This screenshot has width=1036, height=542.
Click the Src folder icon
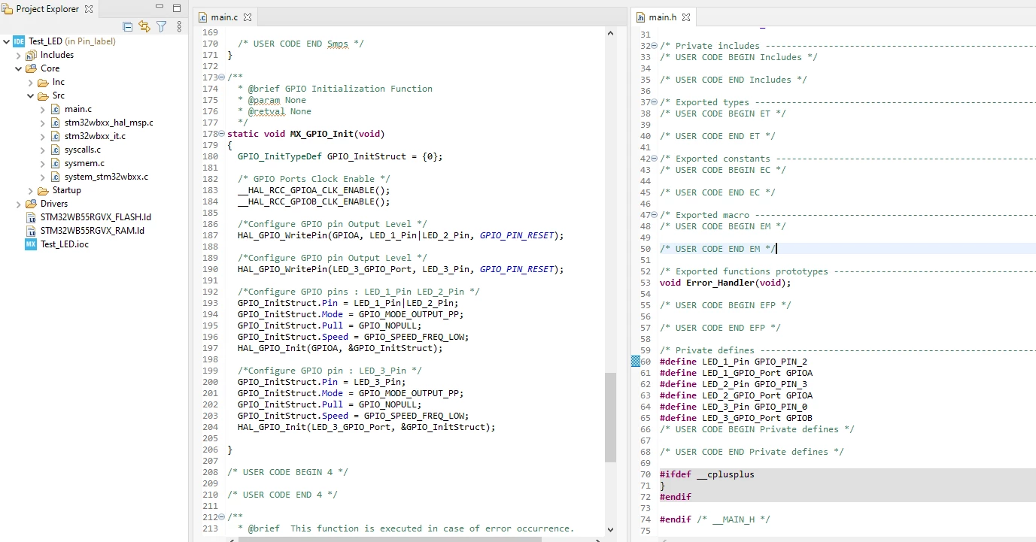tap(43, 95)
